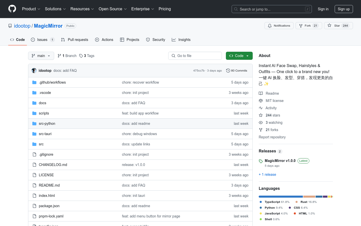The image size is (361, 226).
Task: Click the search magnifier icon in header
Action: 236,9
